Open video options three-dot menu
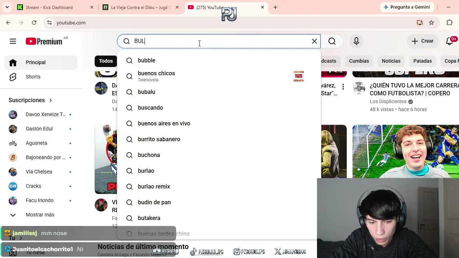 (x=343, y=87)
